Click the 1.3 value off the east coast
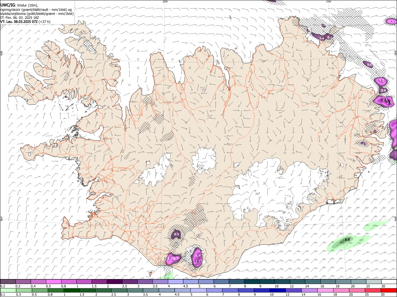Screen dimensions: 397x297 click(x=382, y=81)
